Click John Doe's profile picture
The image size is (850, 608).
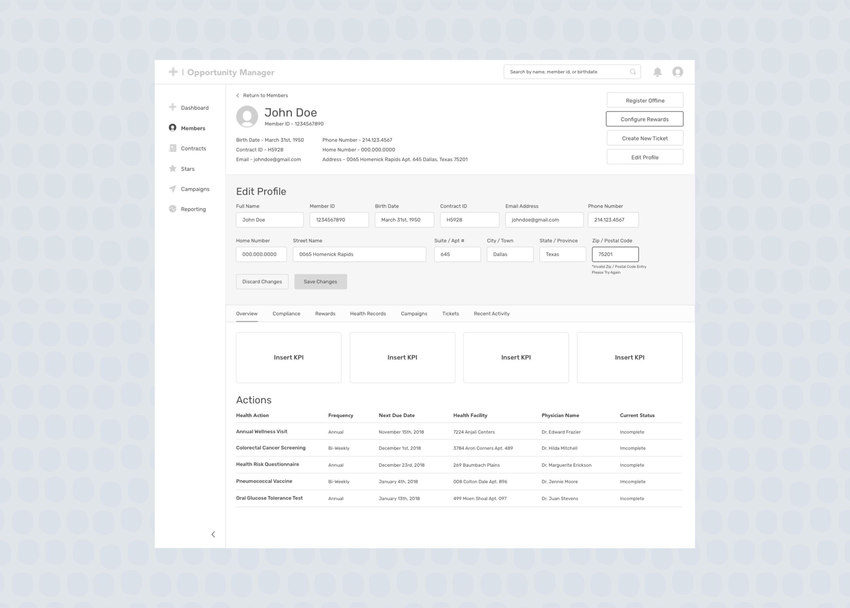coord(247,117)
